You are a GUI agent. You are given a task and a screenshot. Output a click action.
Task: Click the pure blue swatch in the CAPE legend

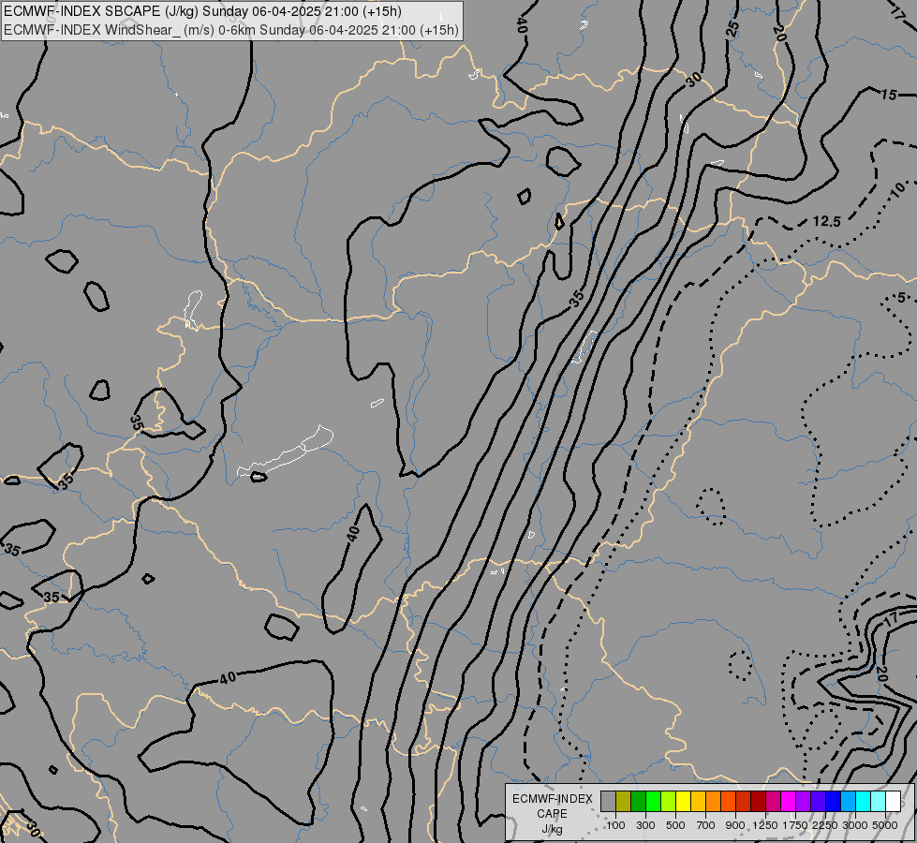tap(834, 801)
